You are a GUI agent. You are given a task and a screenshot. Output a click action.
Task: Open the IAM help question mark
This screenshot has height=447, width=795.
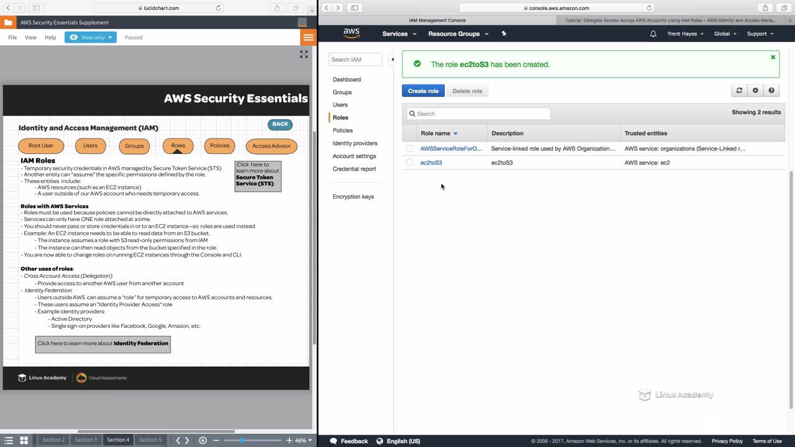click(771, 91)
